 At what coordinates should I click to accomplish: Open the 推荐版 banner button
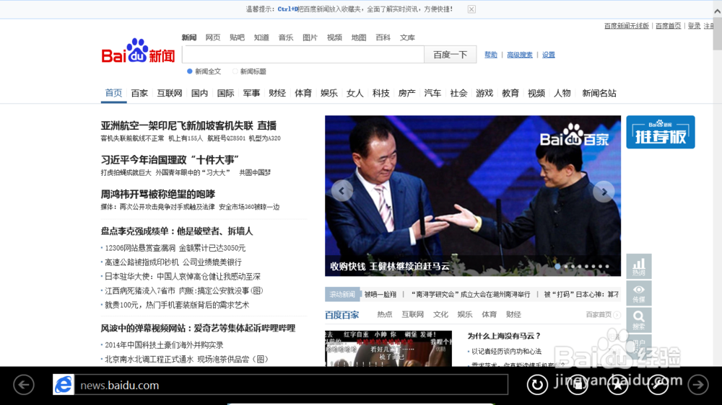(661, 132)
